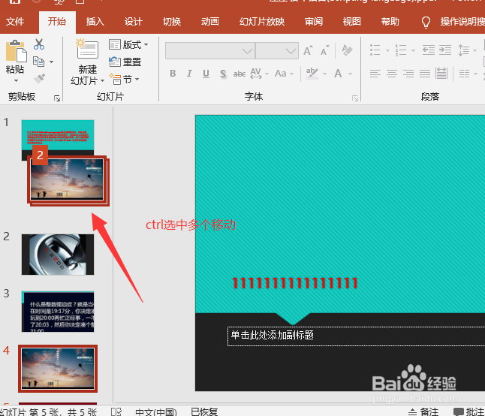Open Change Case Aa dropdown
The height and width of the screenshot is (416, 485).
pyautogui.click(x=291, y=74)
